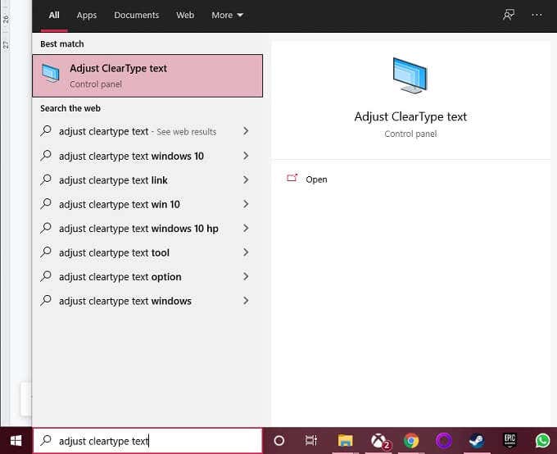Click the search feedback icon
Image resolution: width=557 pixels, height=454 pixels.
pyautogui.click(x=509, y=15)
